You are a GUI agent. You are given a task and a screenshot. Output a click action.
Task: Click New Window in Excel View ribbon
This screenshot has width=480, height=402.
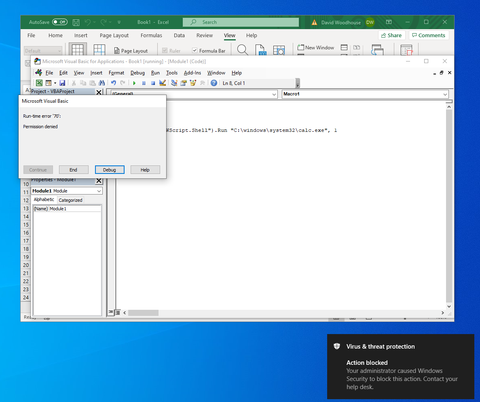316,47
